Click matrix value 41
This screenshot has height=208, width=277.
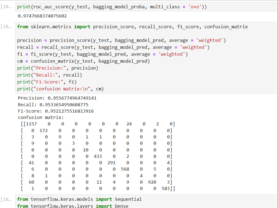click(x=32, y=163)
